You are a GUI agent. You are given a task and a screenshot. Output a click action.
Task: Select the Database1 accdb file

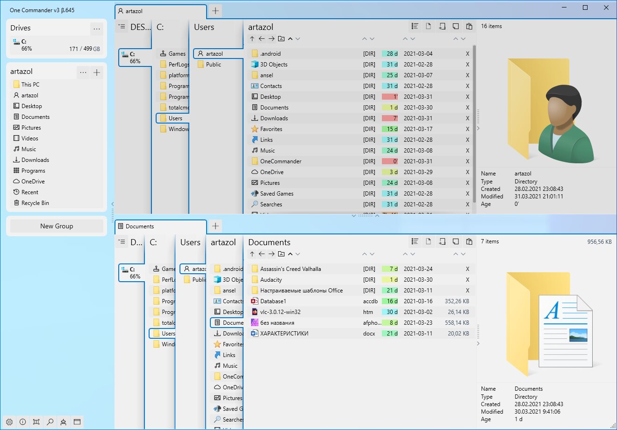(x=360, y=301)
